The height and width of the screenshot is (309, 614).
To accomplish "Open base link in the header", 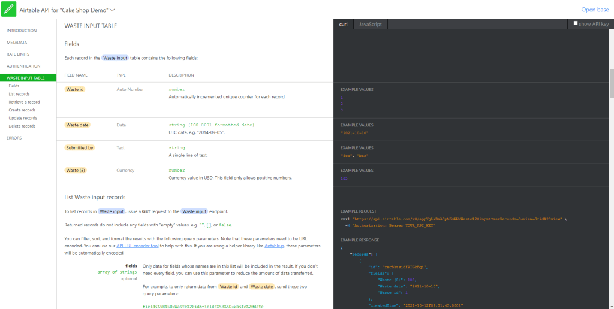I will 595,10.
